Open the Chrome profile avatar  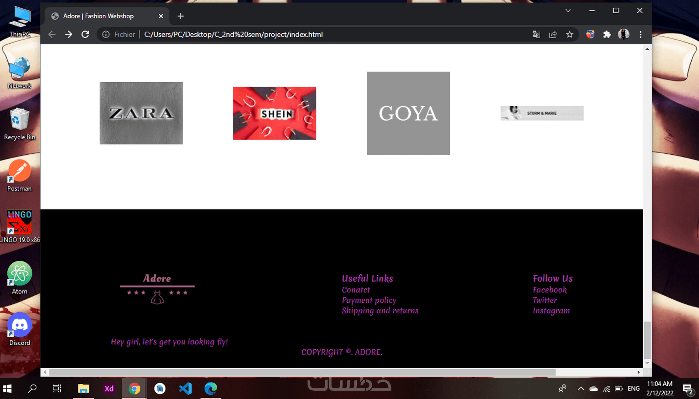coord(624,35)
